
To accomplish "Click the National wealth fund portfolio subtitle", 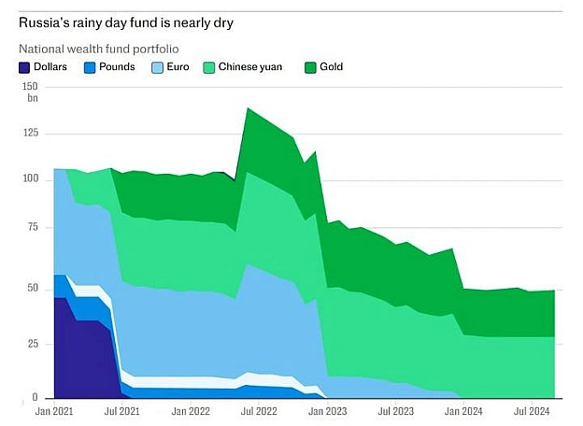I will [x=99, y=50].
